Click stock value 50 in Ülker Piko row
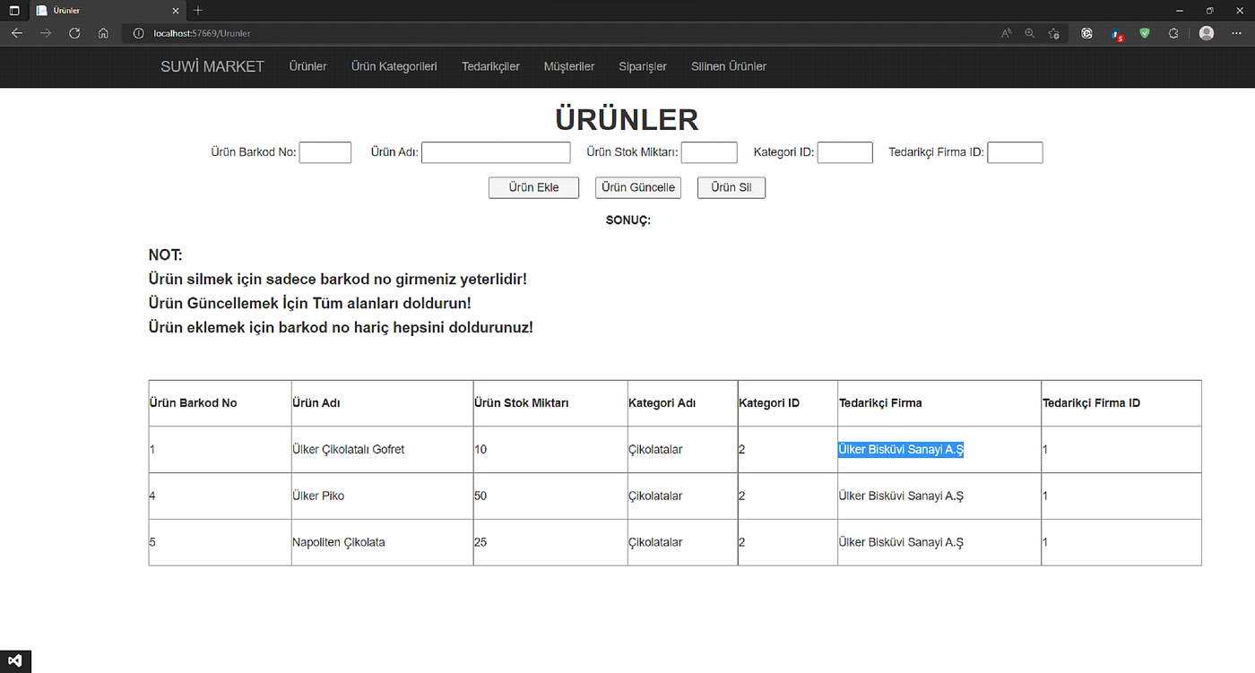Image resolution: width=1255 pixels, height=673 pixels. click(480, 496)
